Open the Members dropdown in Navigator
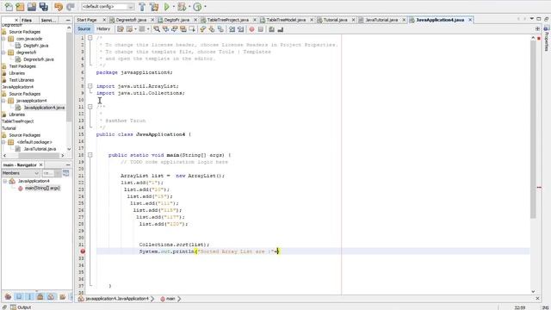Viewport: 551px width, 310px height. pos(21,173)
